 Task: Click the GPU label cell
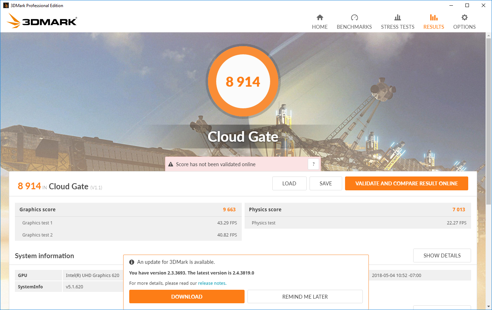point(38,275)
